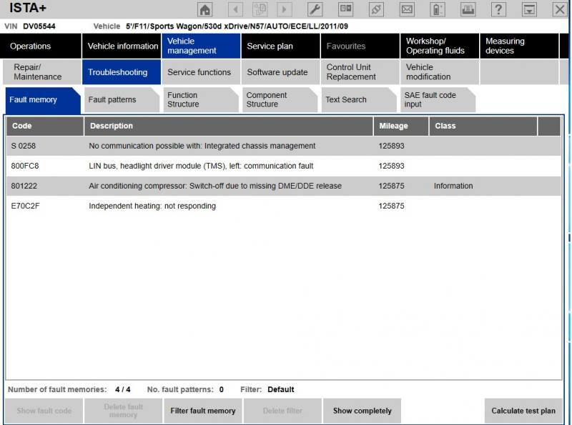Click the Filter fault memory button

tap(203, 411)
